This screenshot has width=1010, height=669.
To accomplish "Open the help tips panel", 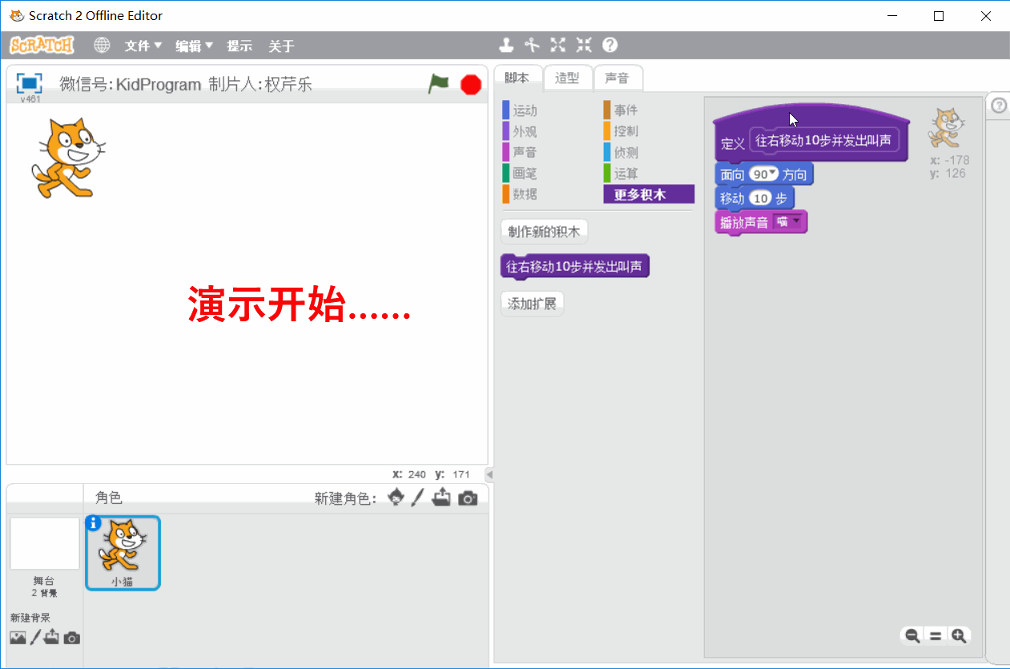I will pyautogui.click(x=1000, y=105).
